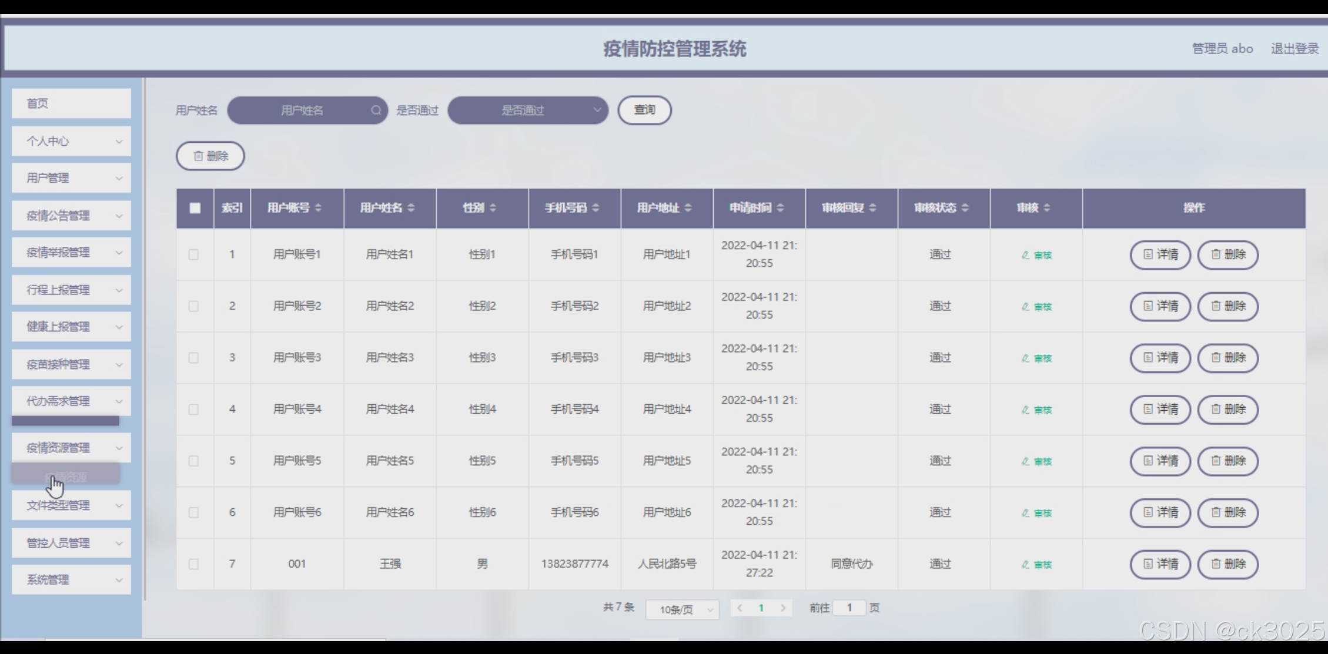Expand the 系统管理 sidebar menu

coord(71,580)
